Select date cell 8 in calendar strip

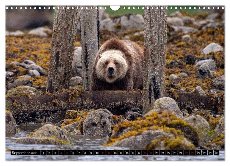coord(85,153)
